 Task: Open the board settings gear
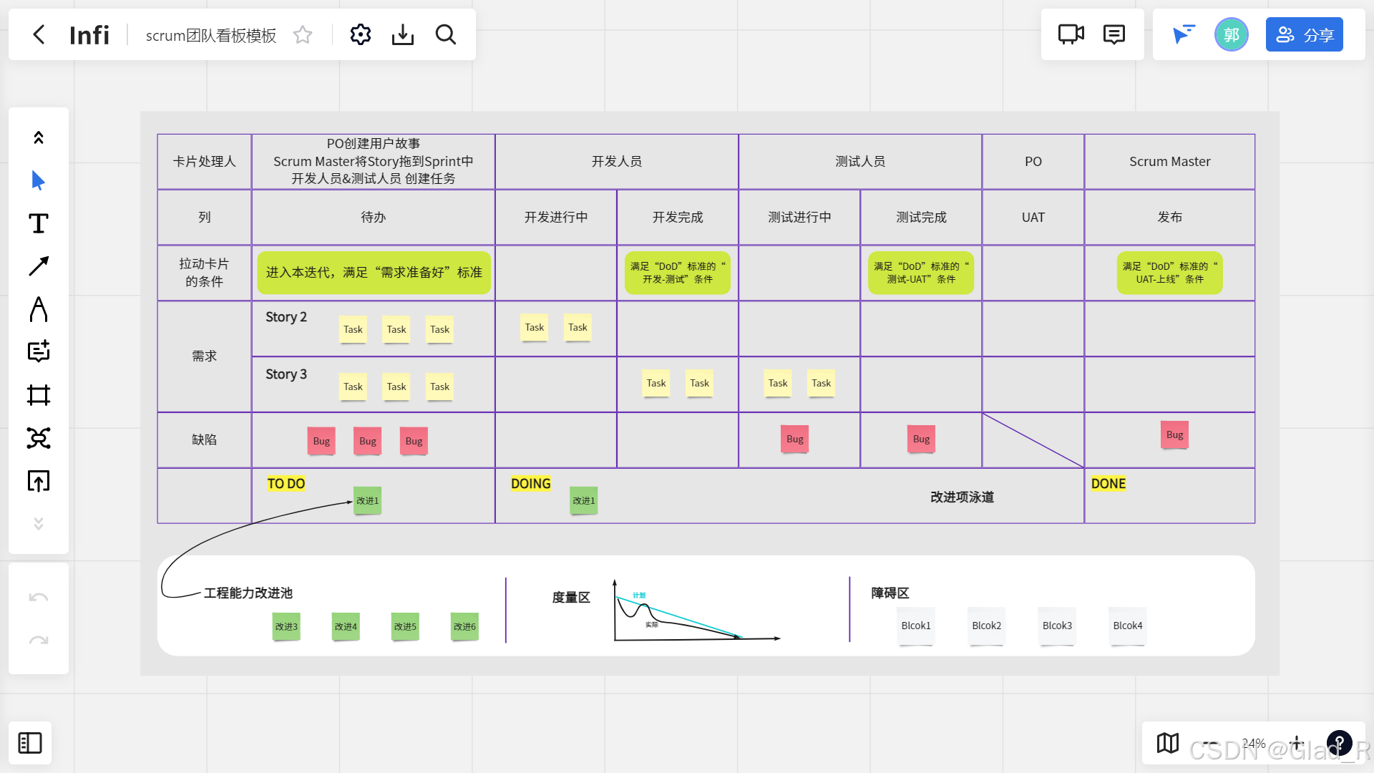coord(361,34)
